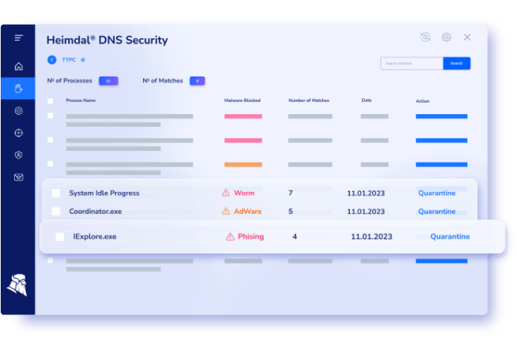Screen dimensions: 517x354
Task: Select the hand (DNS Security) sidebar icon
Action: [x=19, y=88]
